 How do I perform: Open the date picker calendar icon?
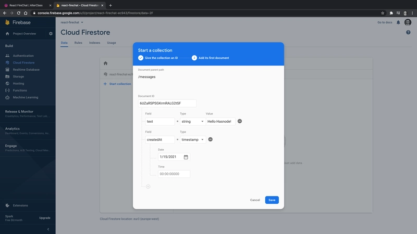tap(186, 157)
